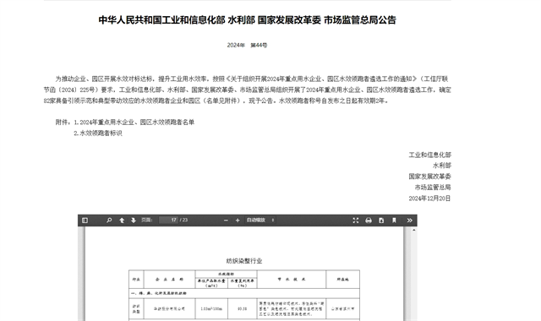Click the 2024年 第44号 issue number text
The height and width of the screenshot is (321, 541).
247,45
